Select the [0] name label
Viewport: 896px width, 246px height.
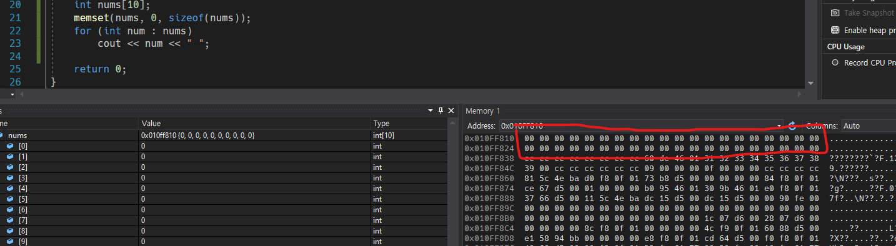[x=23, y=145]
